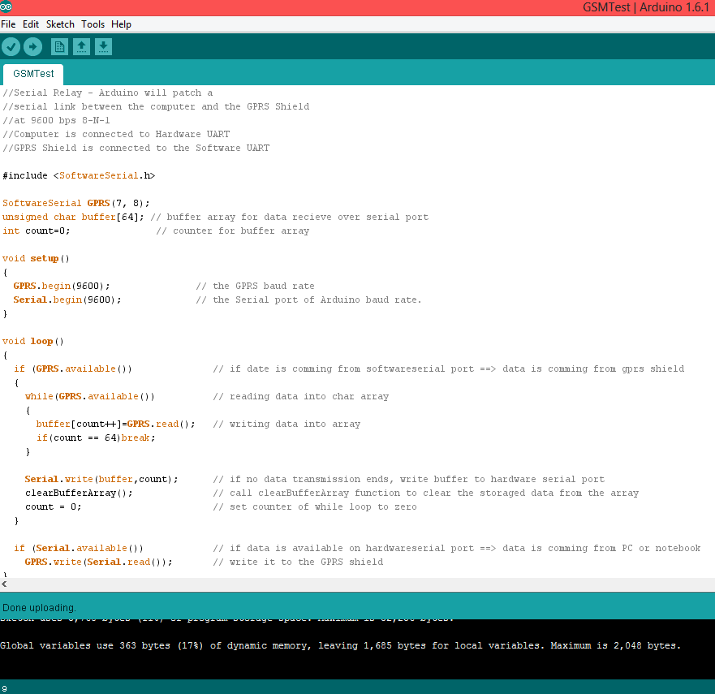Click '//GPRS Shield is connected to the Software UART' comment

(136, 148)
